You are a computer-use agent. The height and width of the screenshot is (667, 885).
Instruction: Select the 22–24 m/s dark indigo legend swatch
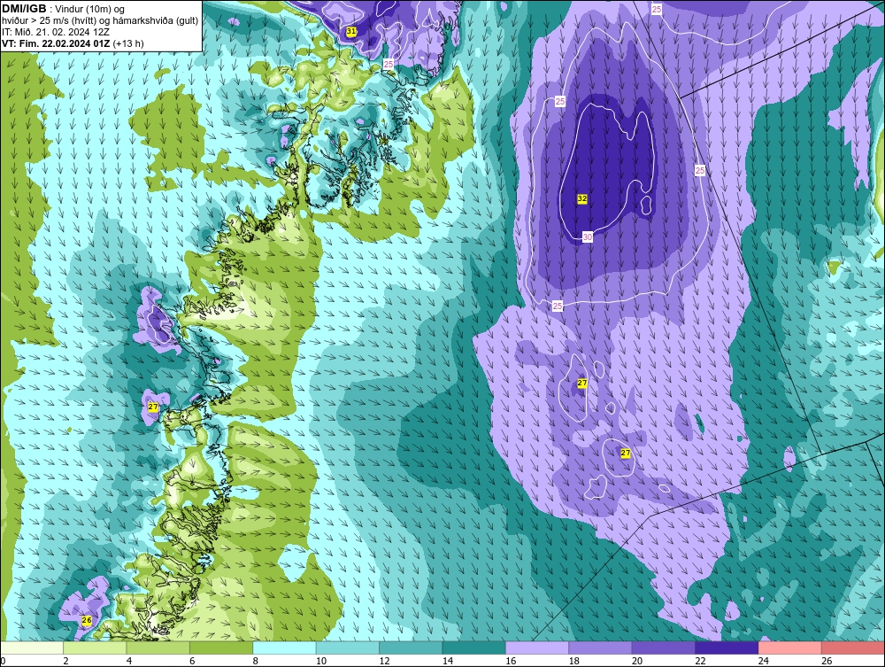[727, 648]
